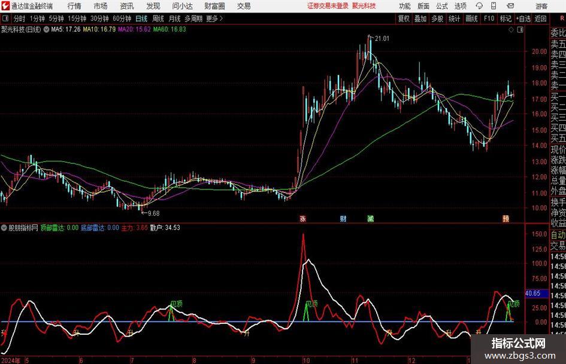
Task: Click the MA20: 15.62 label
Action: 134,29
